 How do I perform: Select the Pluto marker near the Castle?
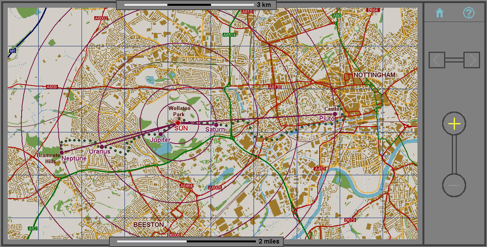(x=335, y=114)
